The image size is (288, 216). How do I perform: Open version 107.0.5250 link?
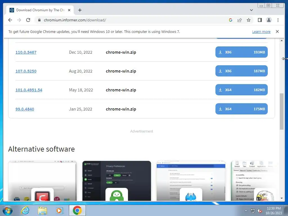tap(26, 71)
